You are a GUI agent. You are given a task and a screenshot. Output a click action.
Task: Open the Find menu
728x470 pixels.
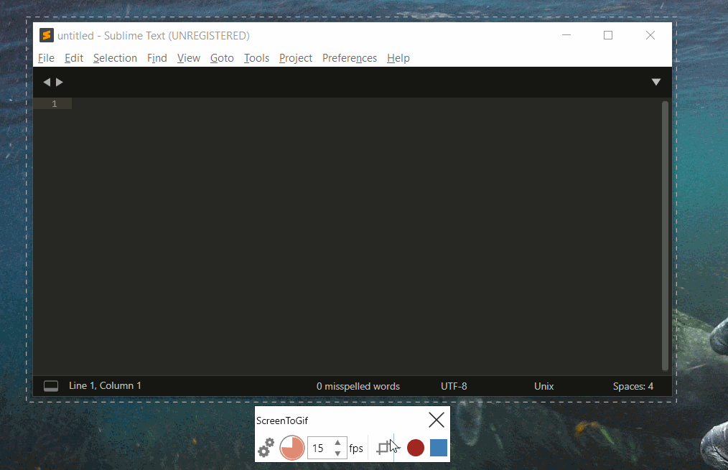[157, 58]
